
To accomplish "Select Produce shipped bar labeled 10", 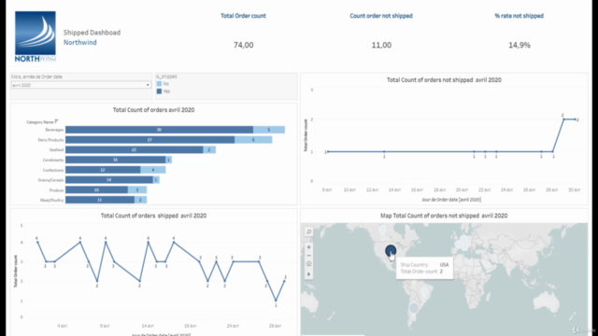I will tap(96, 189).
